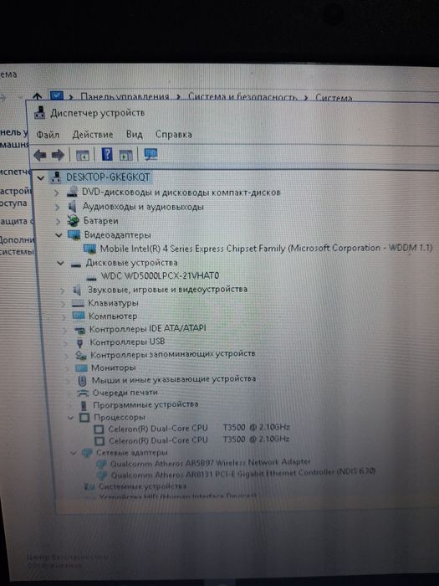Click Система и безопасность breadcrumb link

pyautogui.click(x=242, y=97)
